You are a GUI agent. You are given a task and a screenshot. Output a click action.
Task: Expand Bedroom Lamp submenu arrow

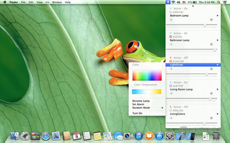[218, 16]
